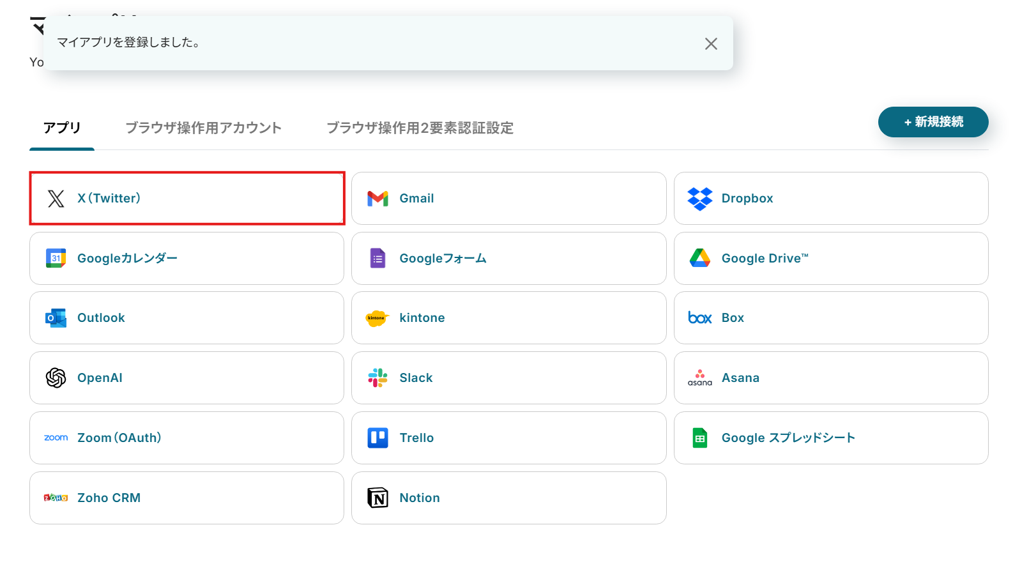1013x564 pixels.
Task: Click the Dropbox logo icon
Action: (x=700, y=199)
